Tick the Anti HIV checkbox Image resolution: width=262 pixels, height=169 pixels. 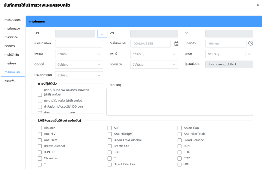click(40, 134)
